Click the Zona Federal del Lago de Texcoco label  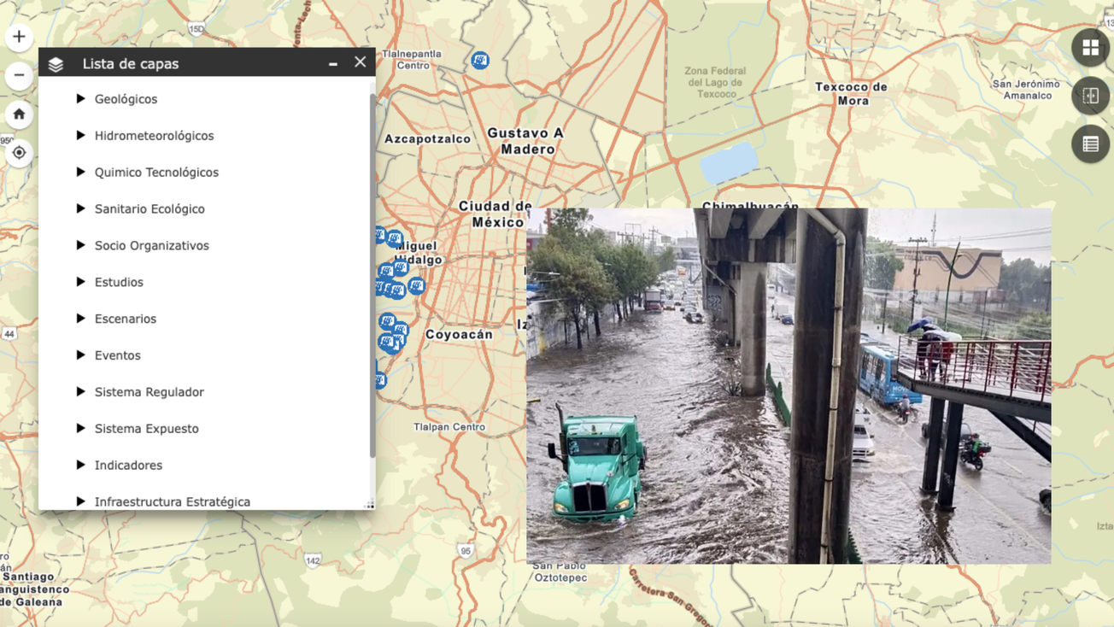pyautogui.click(x=716, y=82)
